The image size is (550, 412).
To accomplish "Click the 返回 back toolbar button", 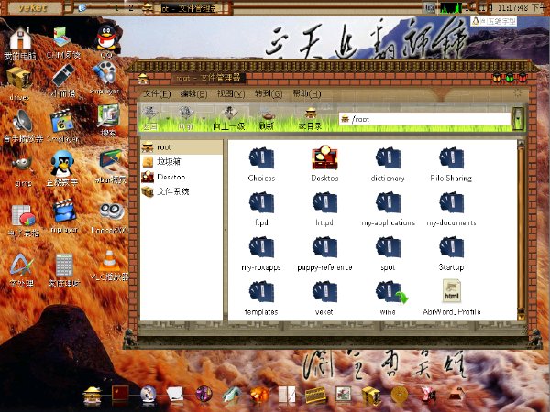I will (150, 118).
